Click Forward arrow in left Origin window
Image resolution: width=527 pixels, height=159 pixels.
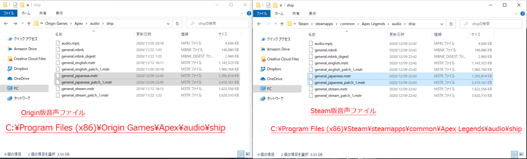pyautogui.click(x=15, y=24)
